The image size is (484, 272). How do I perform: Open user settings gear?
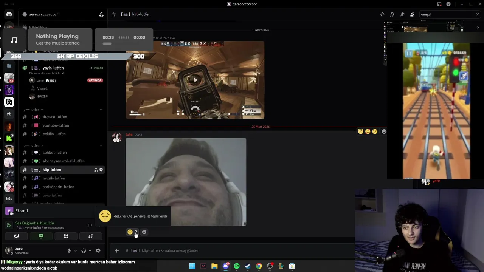pos(98,250)
